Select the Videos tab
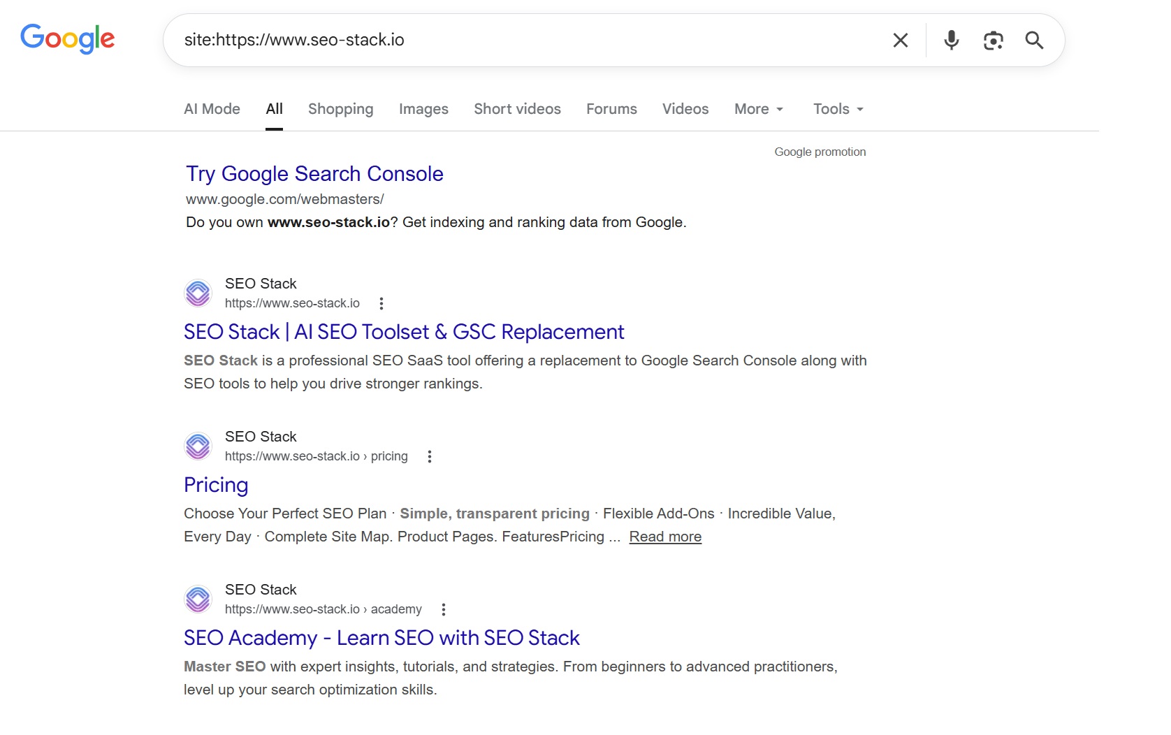1171x735 pixels. pos(685,109)
